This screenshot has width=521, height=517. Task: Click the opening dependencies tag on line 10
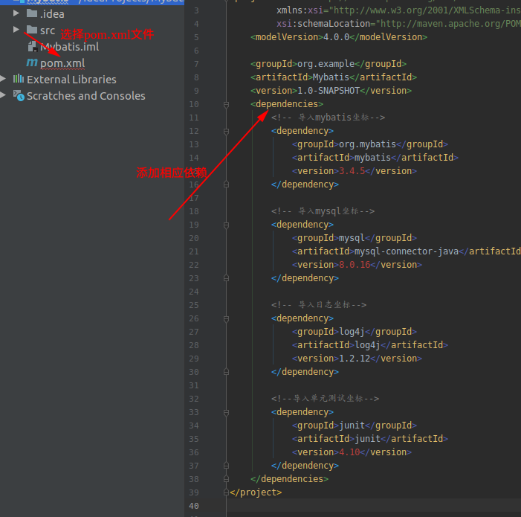click(287, 103)
